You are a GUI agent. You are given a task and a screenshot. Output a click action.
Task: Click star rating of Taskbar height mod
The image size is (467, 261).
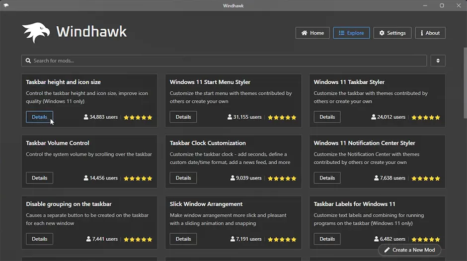click(138, 118)
